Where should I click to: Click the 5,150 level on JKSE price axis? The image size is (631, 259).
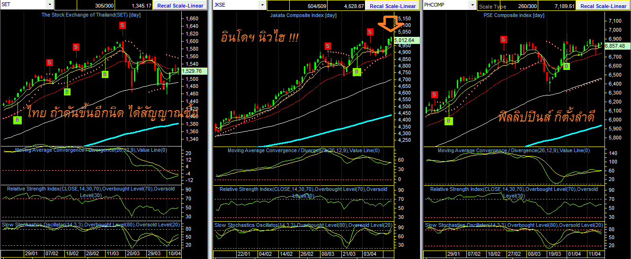(404, 18)
